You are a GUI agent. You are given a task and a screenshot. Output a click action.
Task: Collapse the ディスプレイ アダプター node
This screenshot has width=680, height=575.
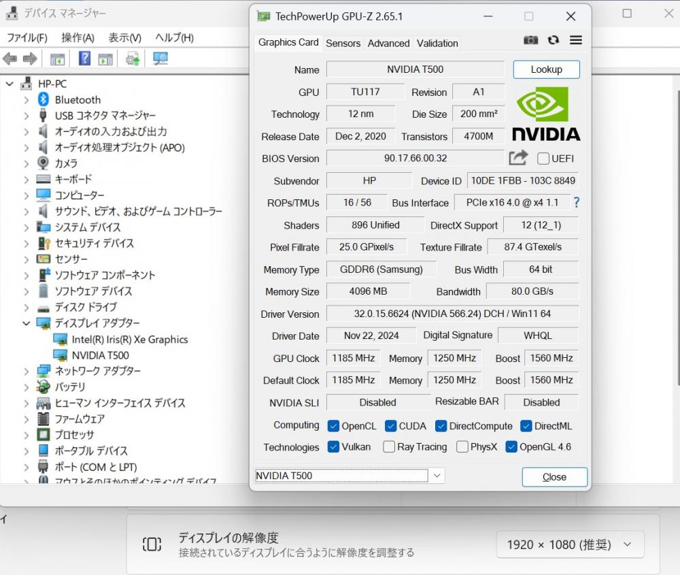(27, 323)
